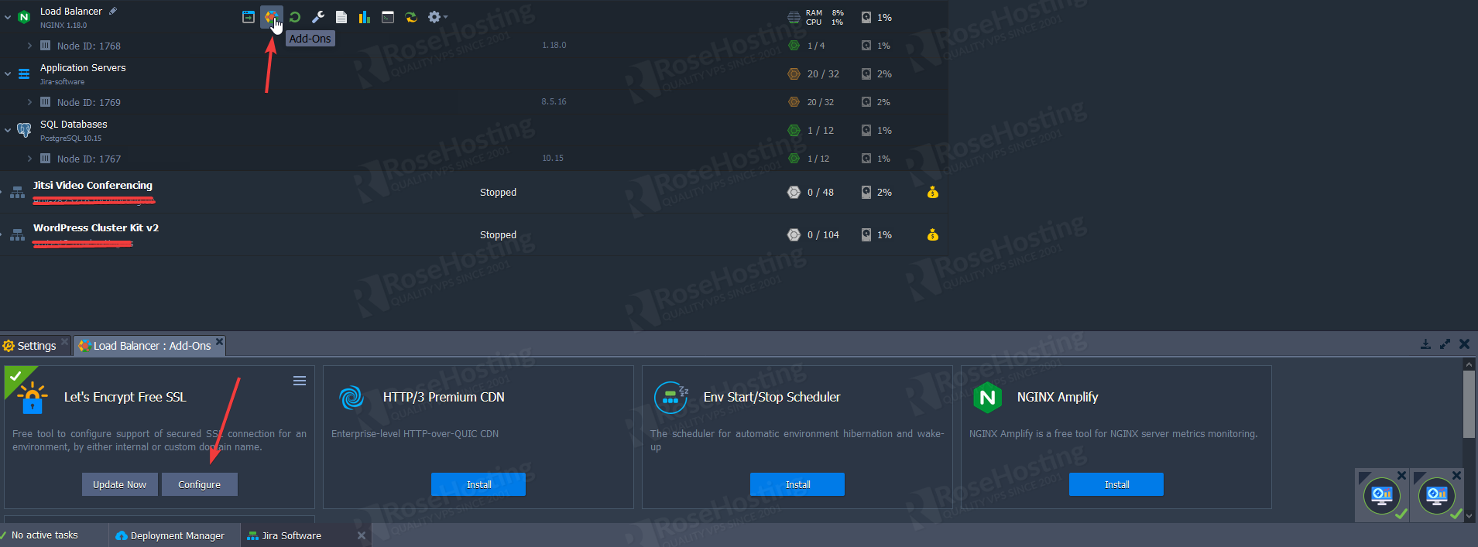Click the Load Balancer RAM CPU usage icon
This screenshot has height=547, width=1478.
[x=794, y=17]
